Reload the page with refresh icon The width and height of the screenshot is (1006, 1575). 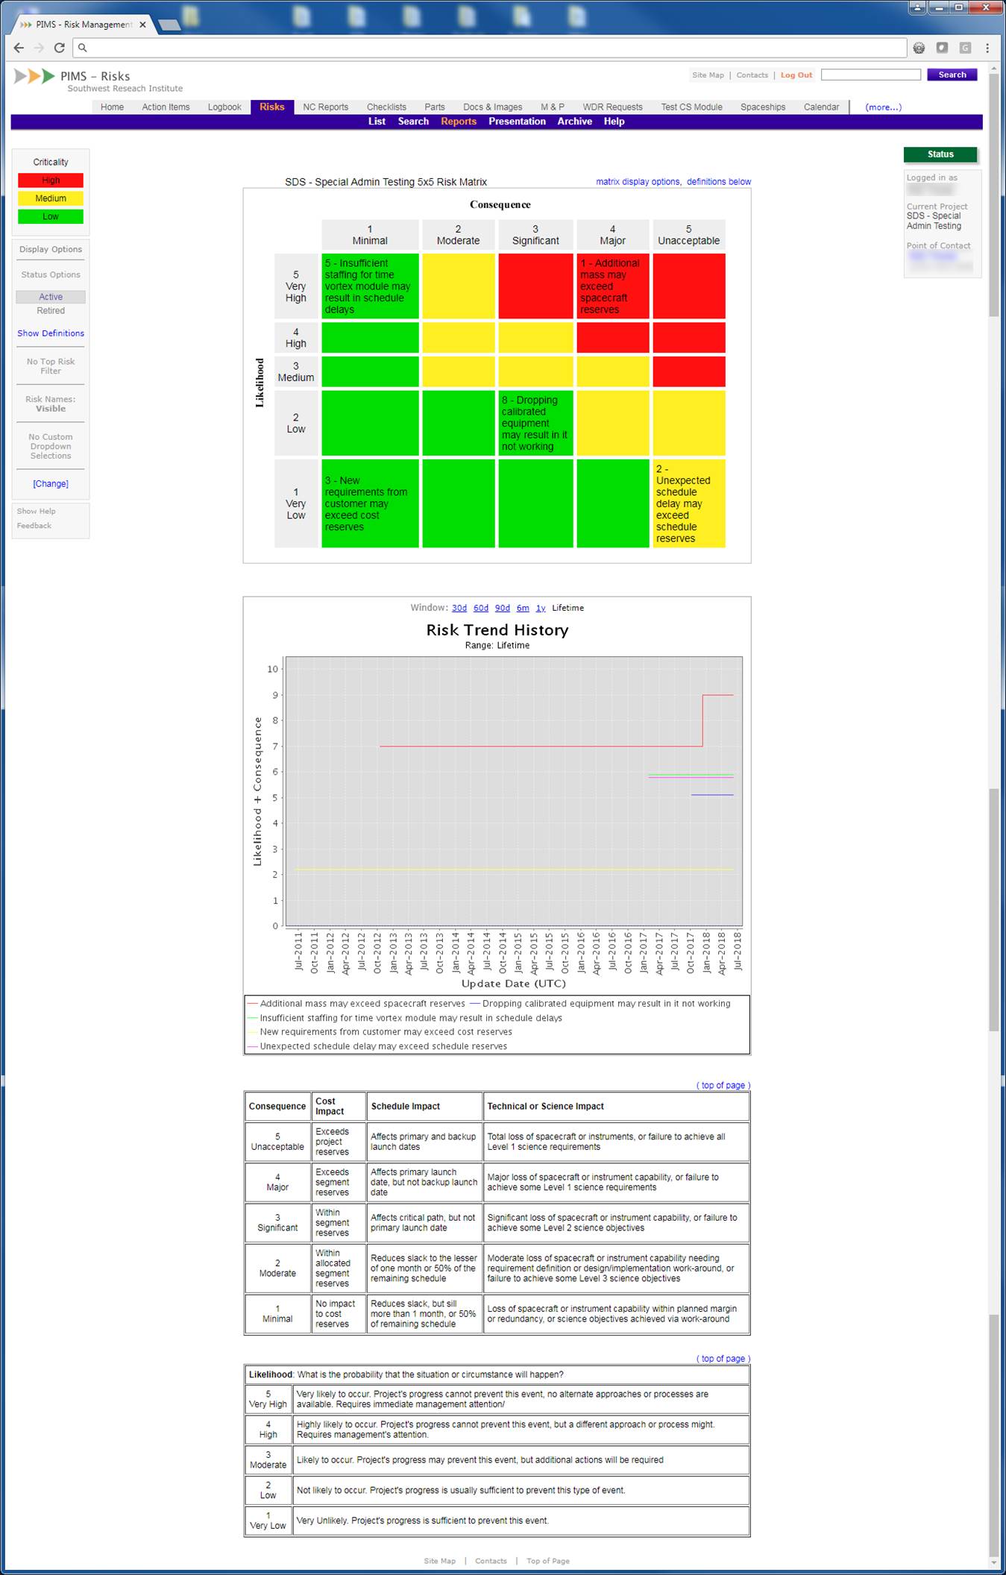[x=59, y=48]
